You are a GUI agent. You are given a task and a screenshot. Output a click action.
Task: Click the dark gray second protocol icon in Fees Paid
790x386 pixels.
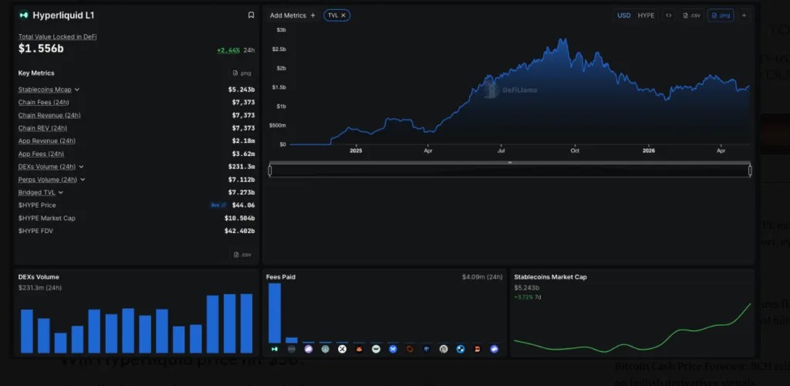[292, 349]
